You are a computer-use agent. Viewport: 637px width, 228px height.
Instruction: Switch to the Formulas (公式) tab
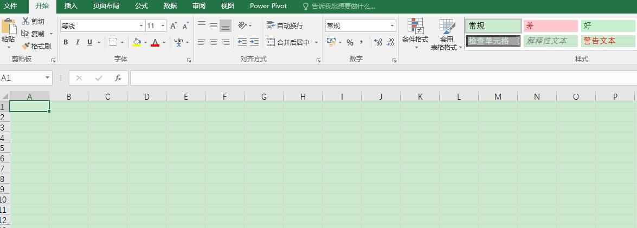pos(141,6)
